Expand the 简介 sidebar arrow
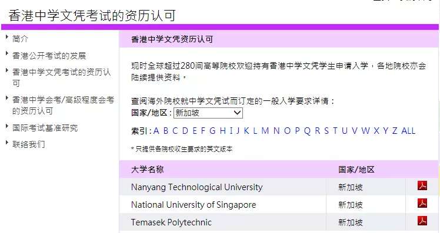 (x=7, y=37)
